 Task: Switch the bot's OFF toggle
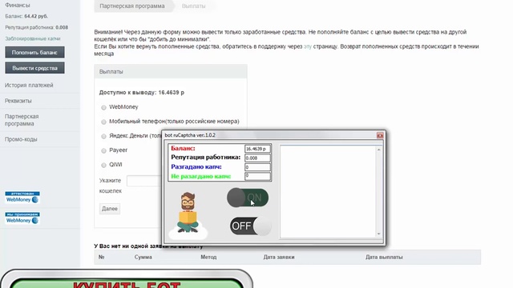(251, 226)
